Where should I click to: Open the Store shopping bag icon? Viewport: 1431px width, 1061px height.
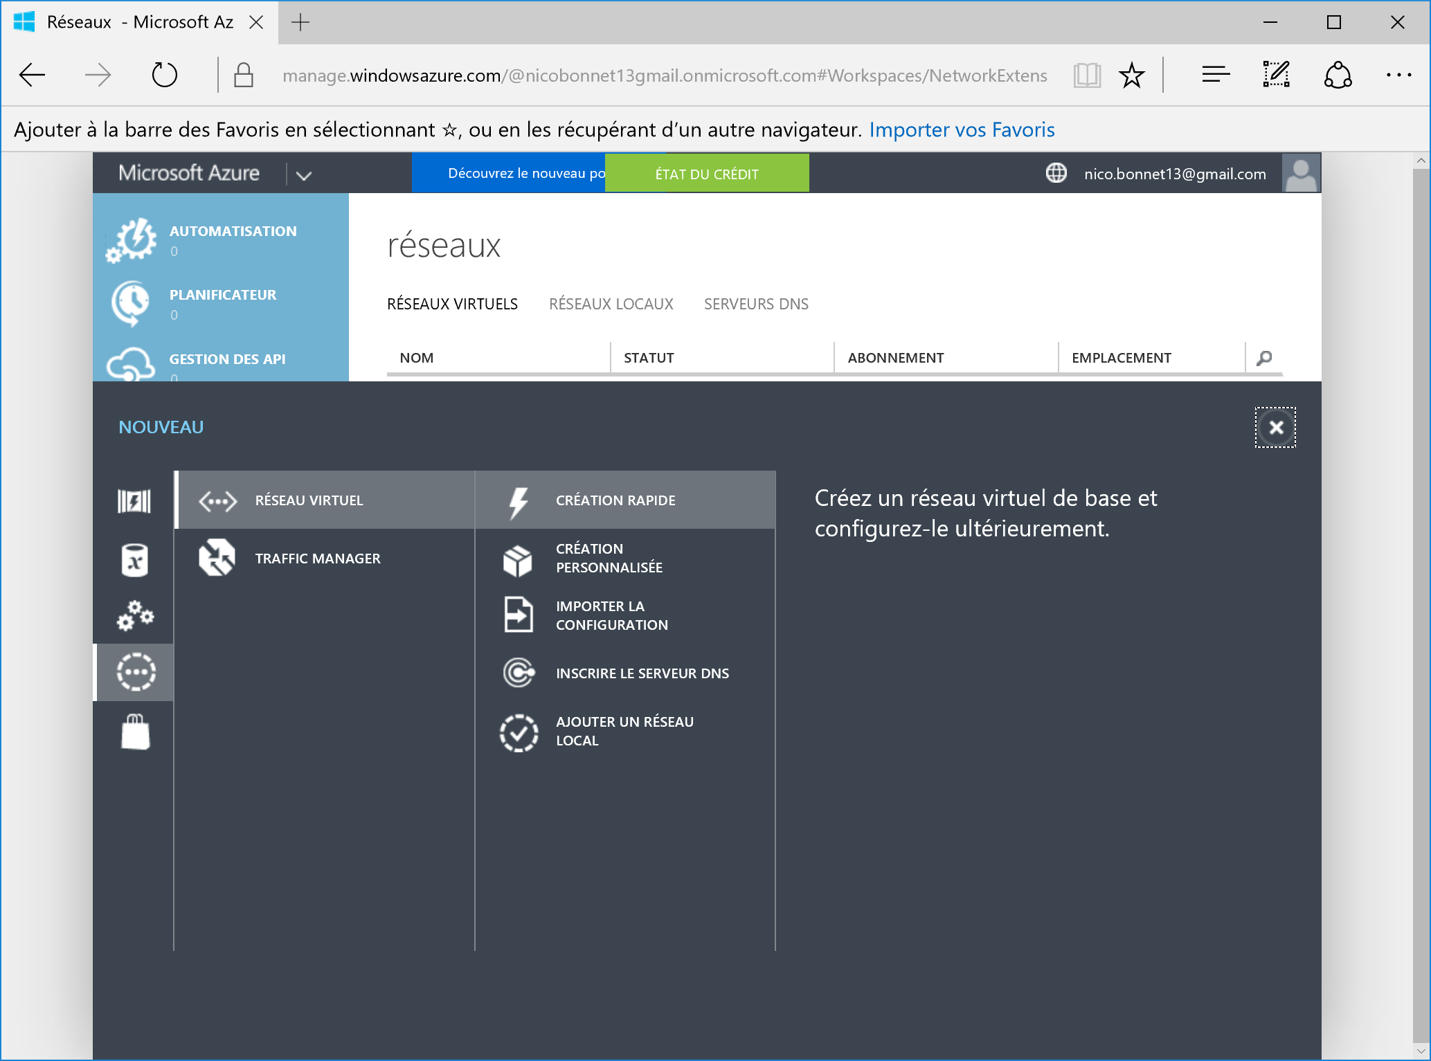tap(135, 732)
